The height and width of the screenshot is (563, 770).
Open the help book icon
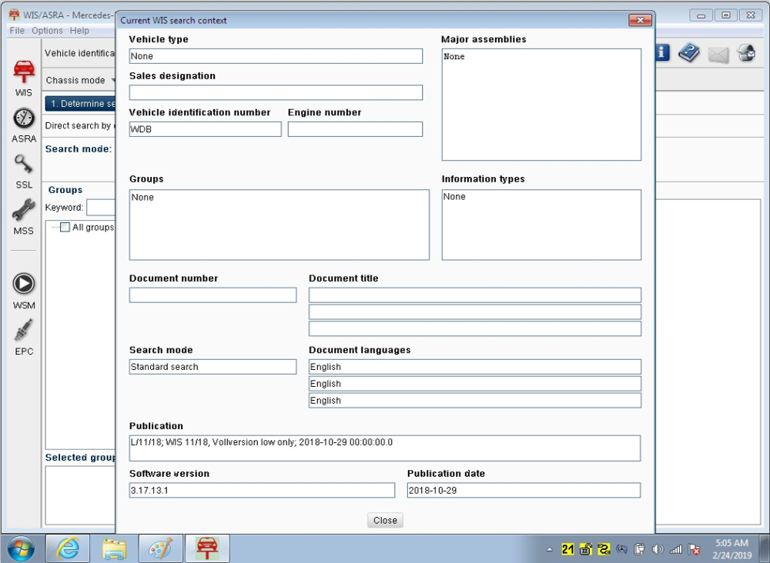(x=689, y=52)
